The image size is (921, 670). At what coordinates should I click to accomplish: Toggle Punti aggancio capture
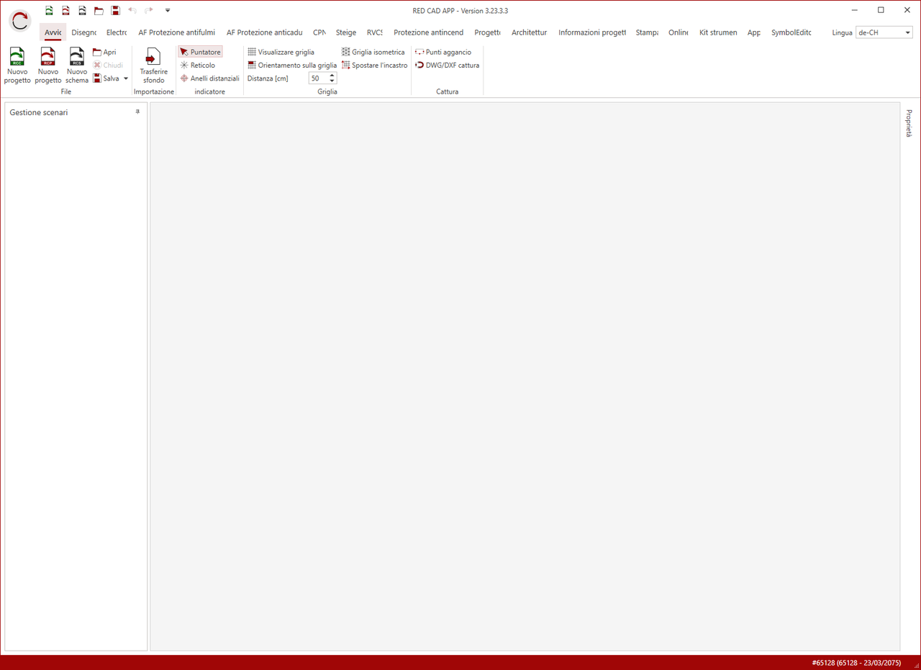coord(443,53)
